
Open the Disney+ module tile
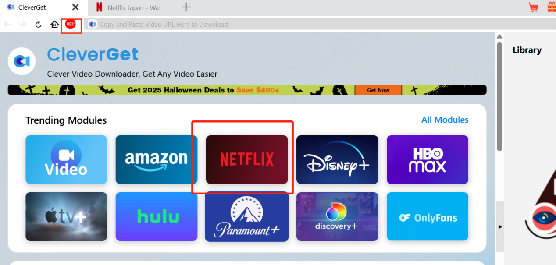click(337, 159)
